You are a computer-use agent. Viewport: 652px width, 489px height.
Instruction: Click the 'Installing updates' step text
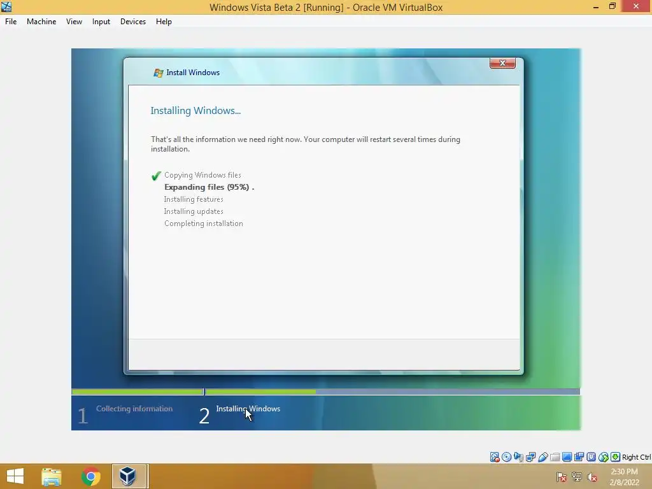(194, 211)
